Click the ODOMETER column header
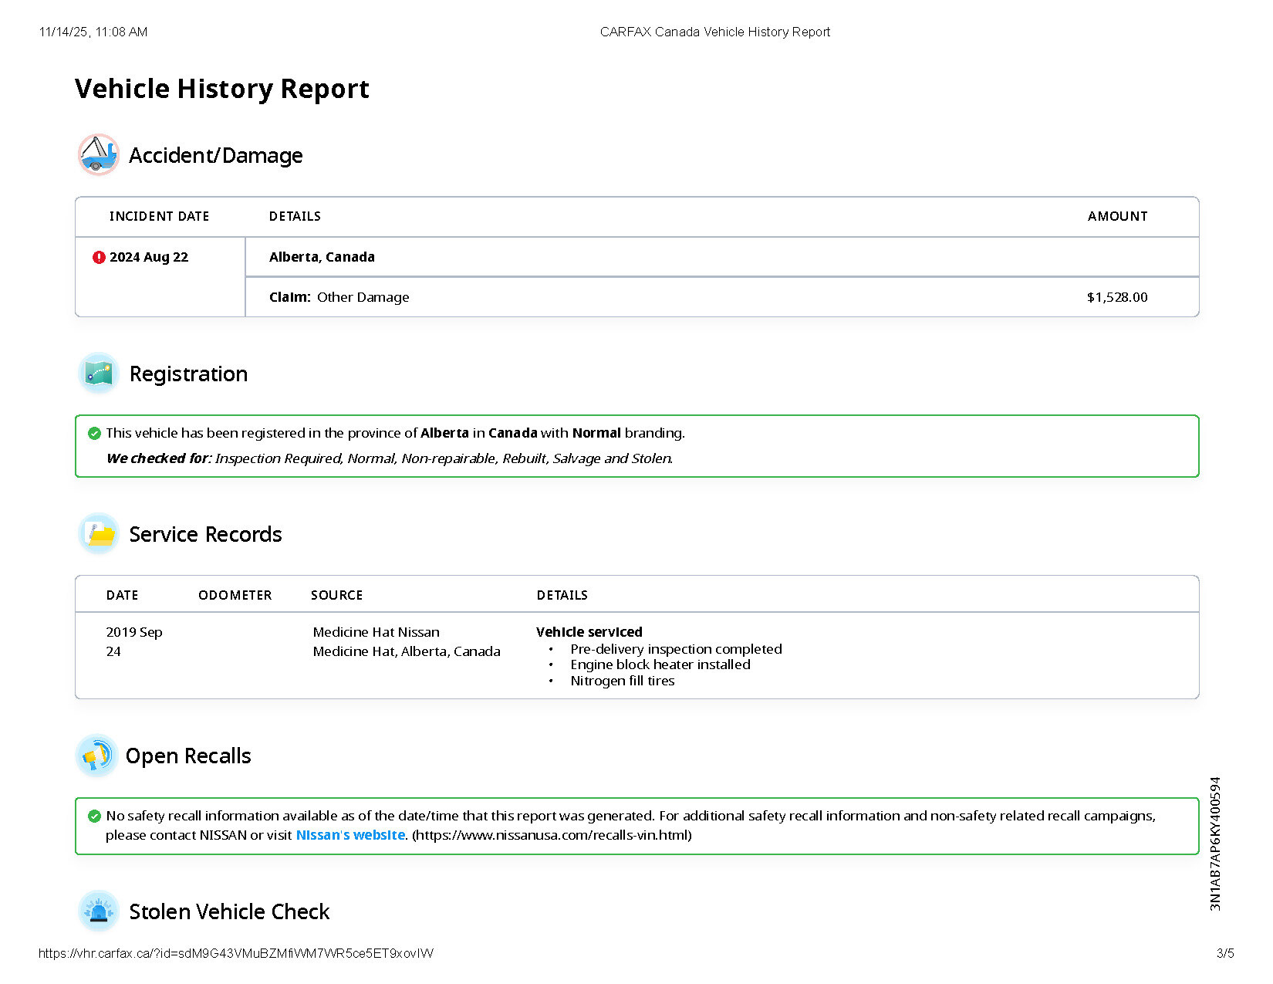1273x984 pixels. point(235,595)
